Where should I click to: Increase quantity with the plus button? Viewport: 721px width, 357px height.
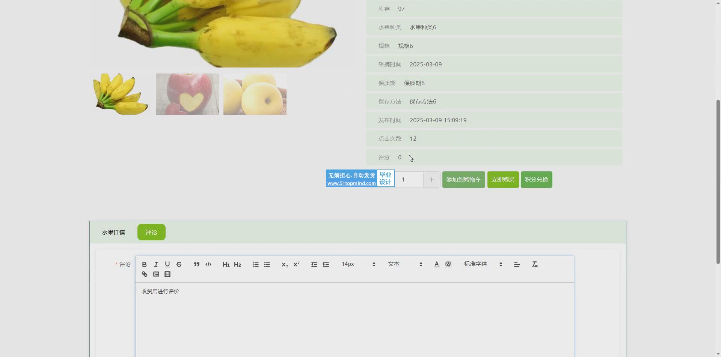pyautogui.click(x=431, y=180)
